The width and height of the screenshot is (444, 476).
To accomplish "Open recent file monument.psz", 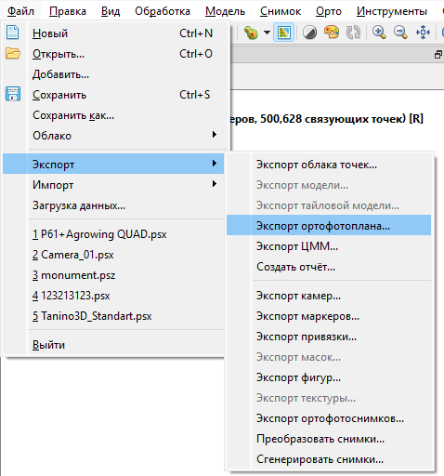I will [113, 275].
